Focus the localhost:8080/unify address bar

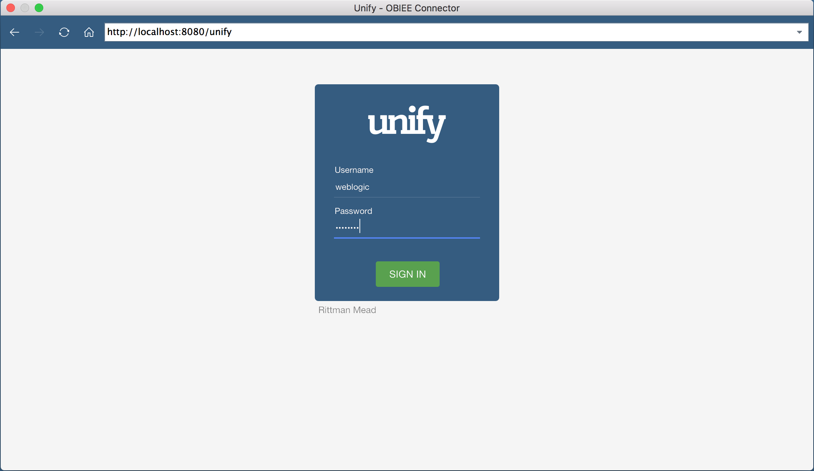(x=425, y=32)
